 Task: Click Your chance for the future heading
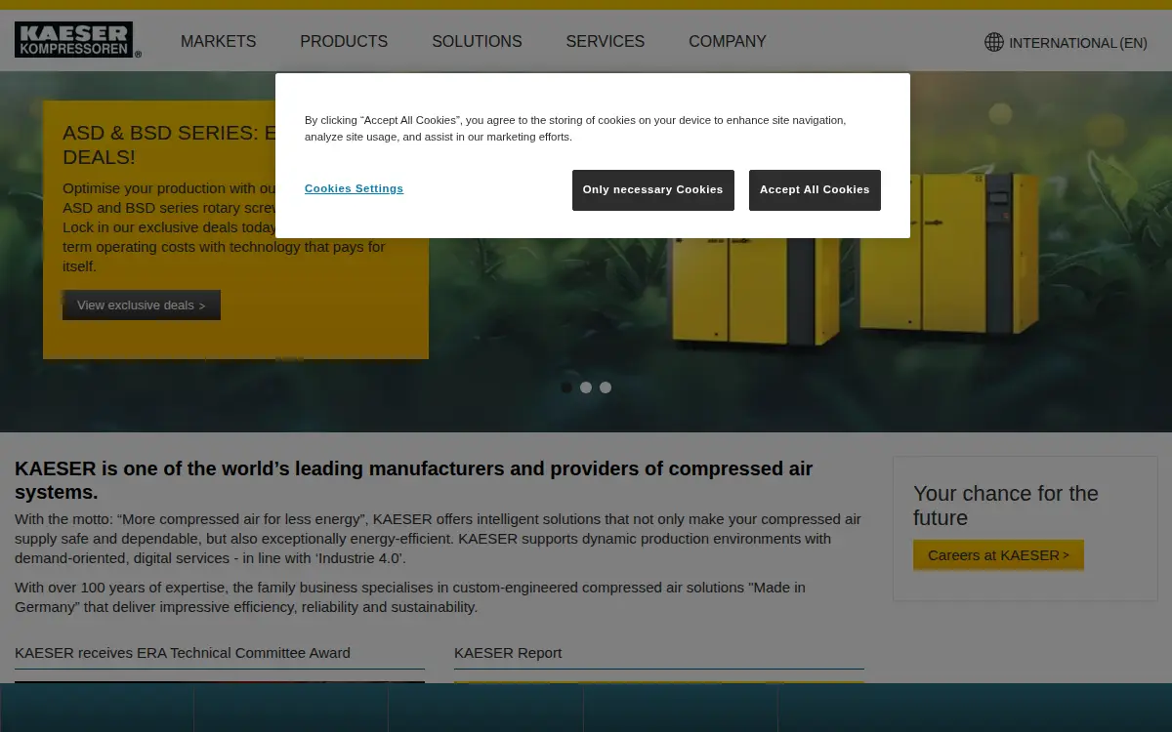pos(1006,506)
